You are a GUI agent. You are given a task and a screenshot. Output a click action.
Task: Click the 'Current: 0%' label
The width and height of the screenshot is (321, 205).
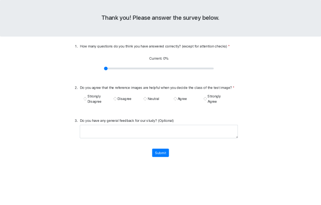coord(159,58)
